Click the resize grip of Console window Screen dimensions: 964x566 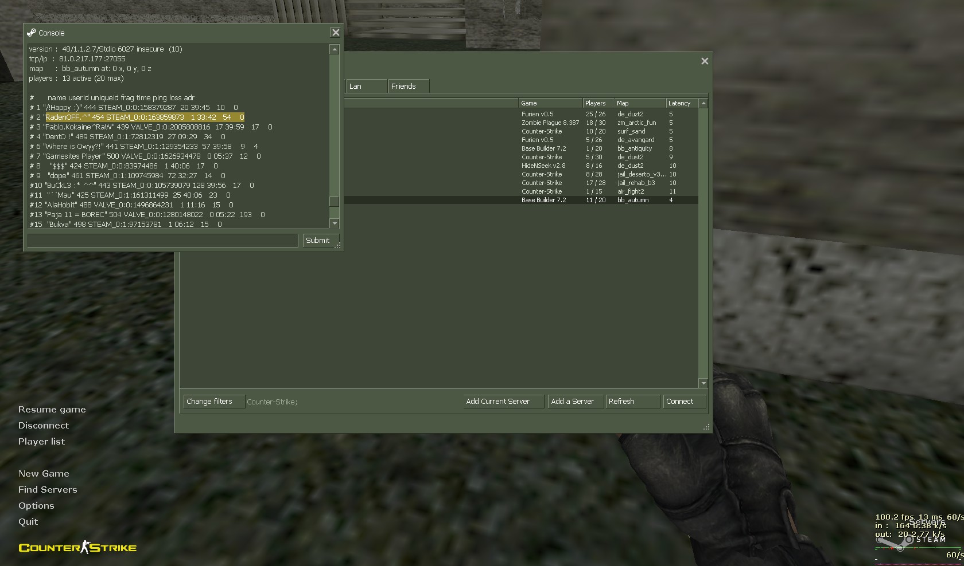click(338, 245)
